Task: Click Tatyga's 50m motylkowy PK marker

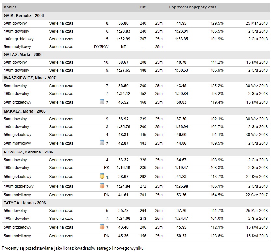Action: click(x=107, y=236)
